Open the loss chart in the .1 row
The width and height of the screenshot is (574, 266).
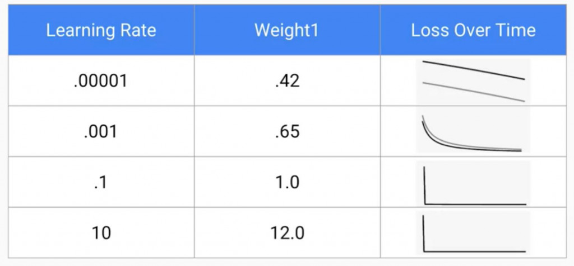pos(473,183)
